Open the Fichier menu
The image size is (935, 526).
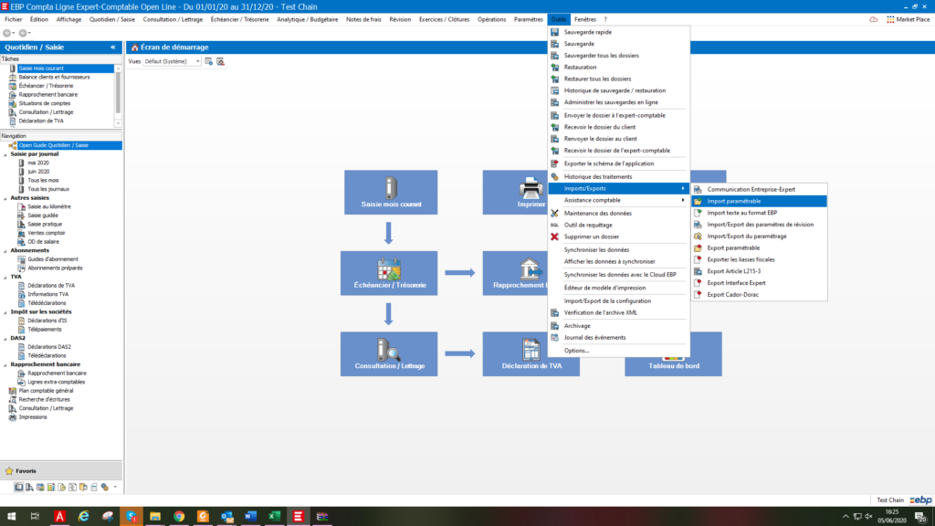click(13, 19)
